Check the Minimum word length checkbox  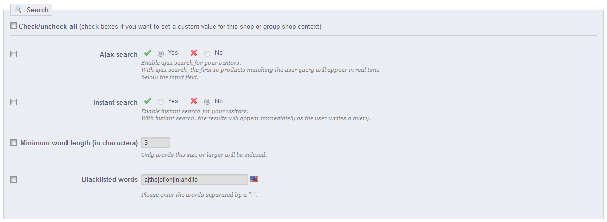14,143
